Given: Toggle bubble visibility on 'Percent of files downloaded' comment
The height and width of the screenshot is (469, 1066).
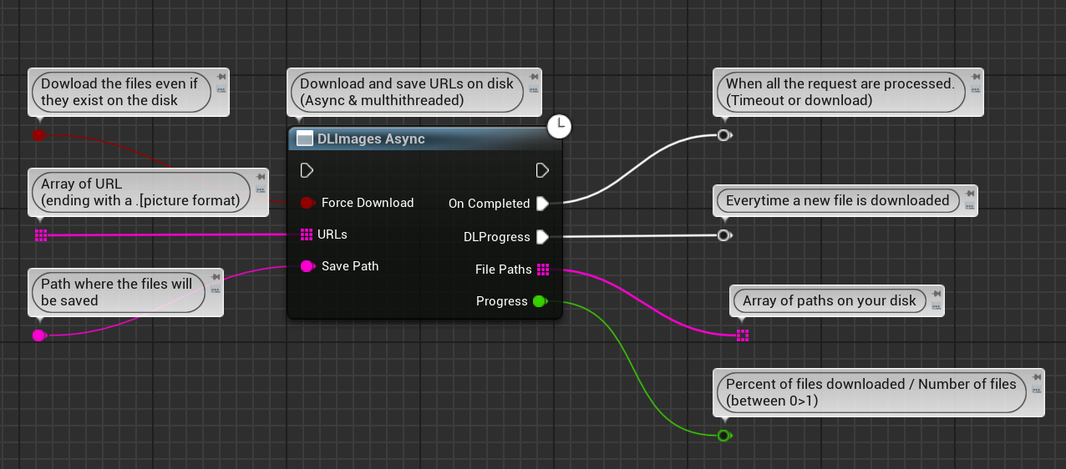Looking at the screenshot, I should (x=1036, y=389).
